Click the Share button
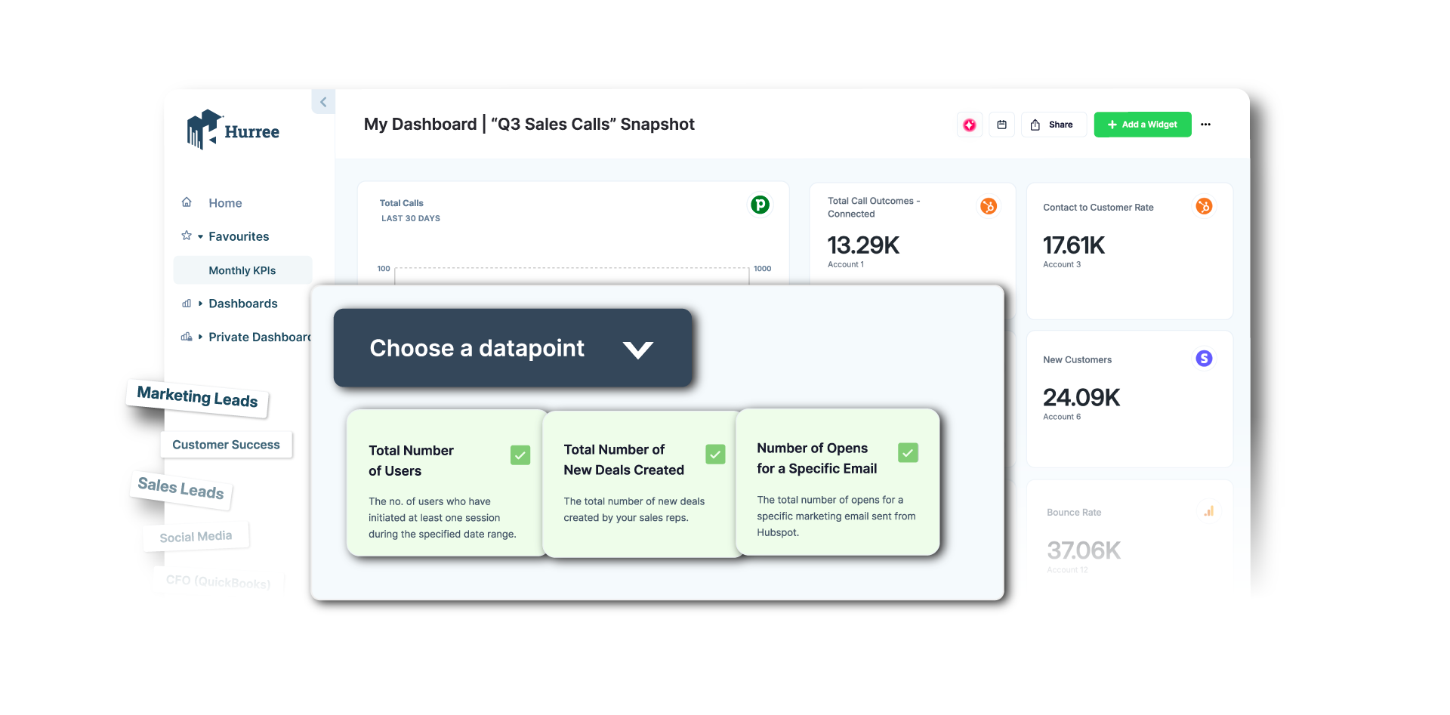Screen dimensions: 1450x715 coord(1054,125)
